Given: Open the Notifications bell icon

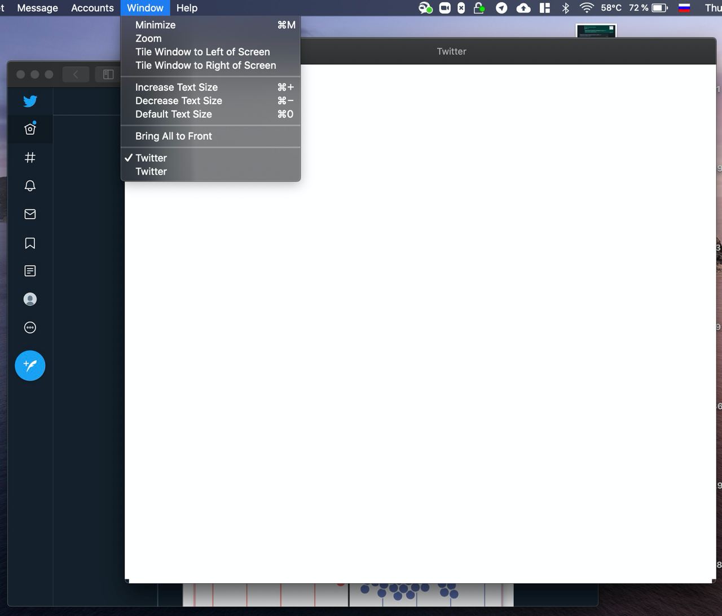Looking at the screenshot, I should click(30, 186).
